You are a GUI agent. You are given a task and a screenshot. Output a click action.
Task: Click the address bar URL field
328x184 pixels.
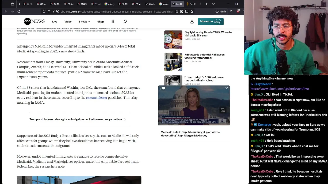pos(117,11)
